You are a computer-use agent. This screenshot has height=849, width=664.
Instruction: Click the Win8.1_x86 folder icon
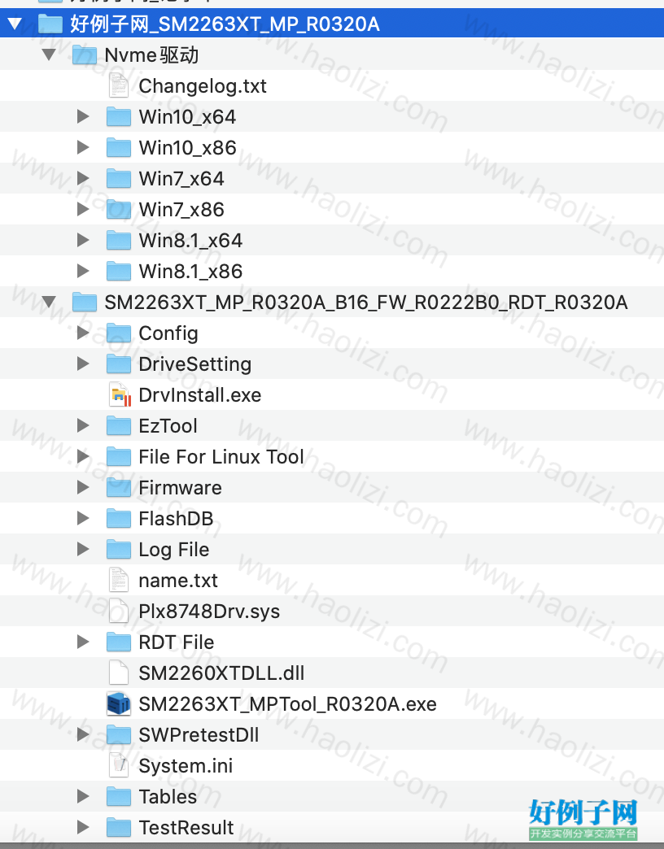point(119,271)
